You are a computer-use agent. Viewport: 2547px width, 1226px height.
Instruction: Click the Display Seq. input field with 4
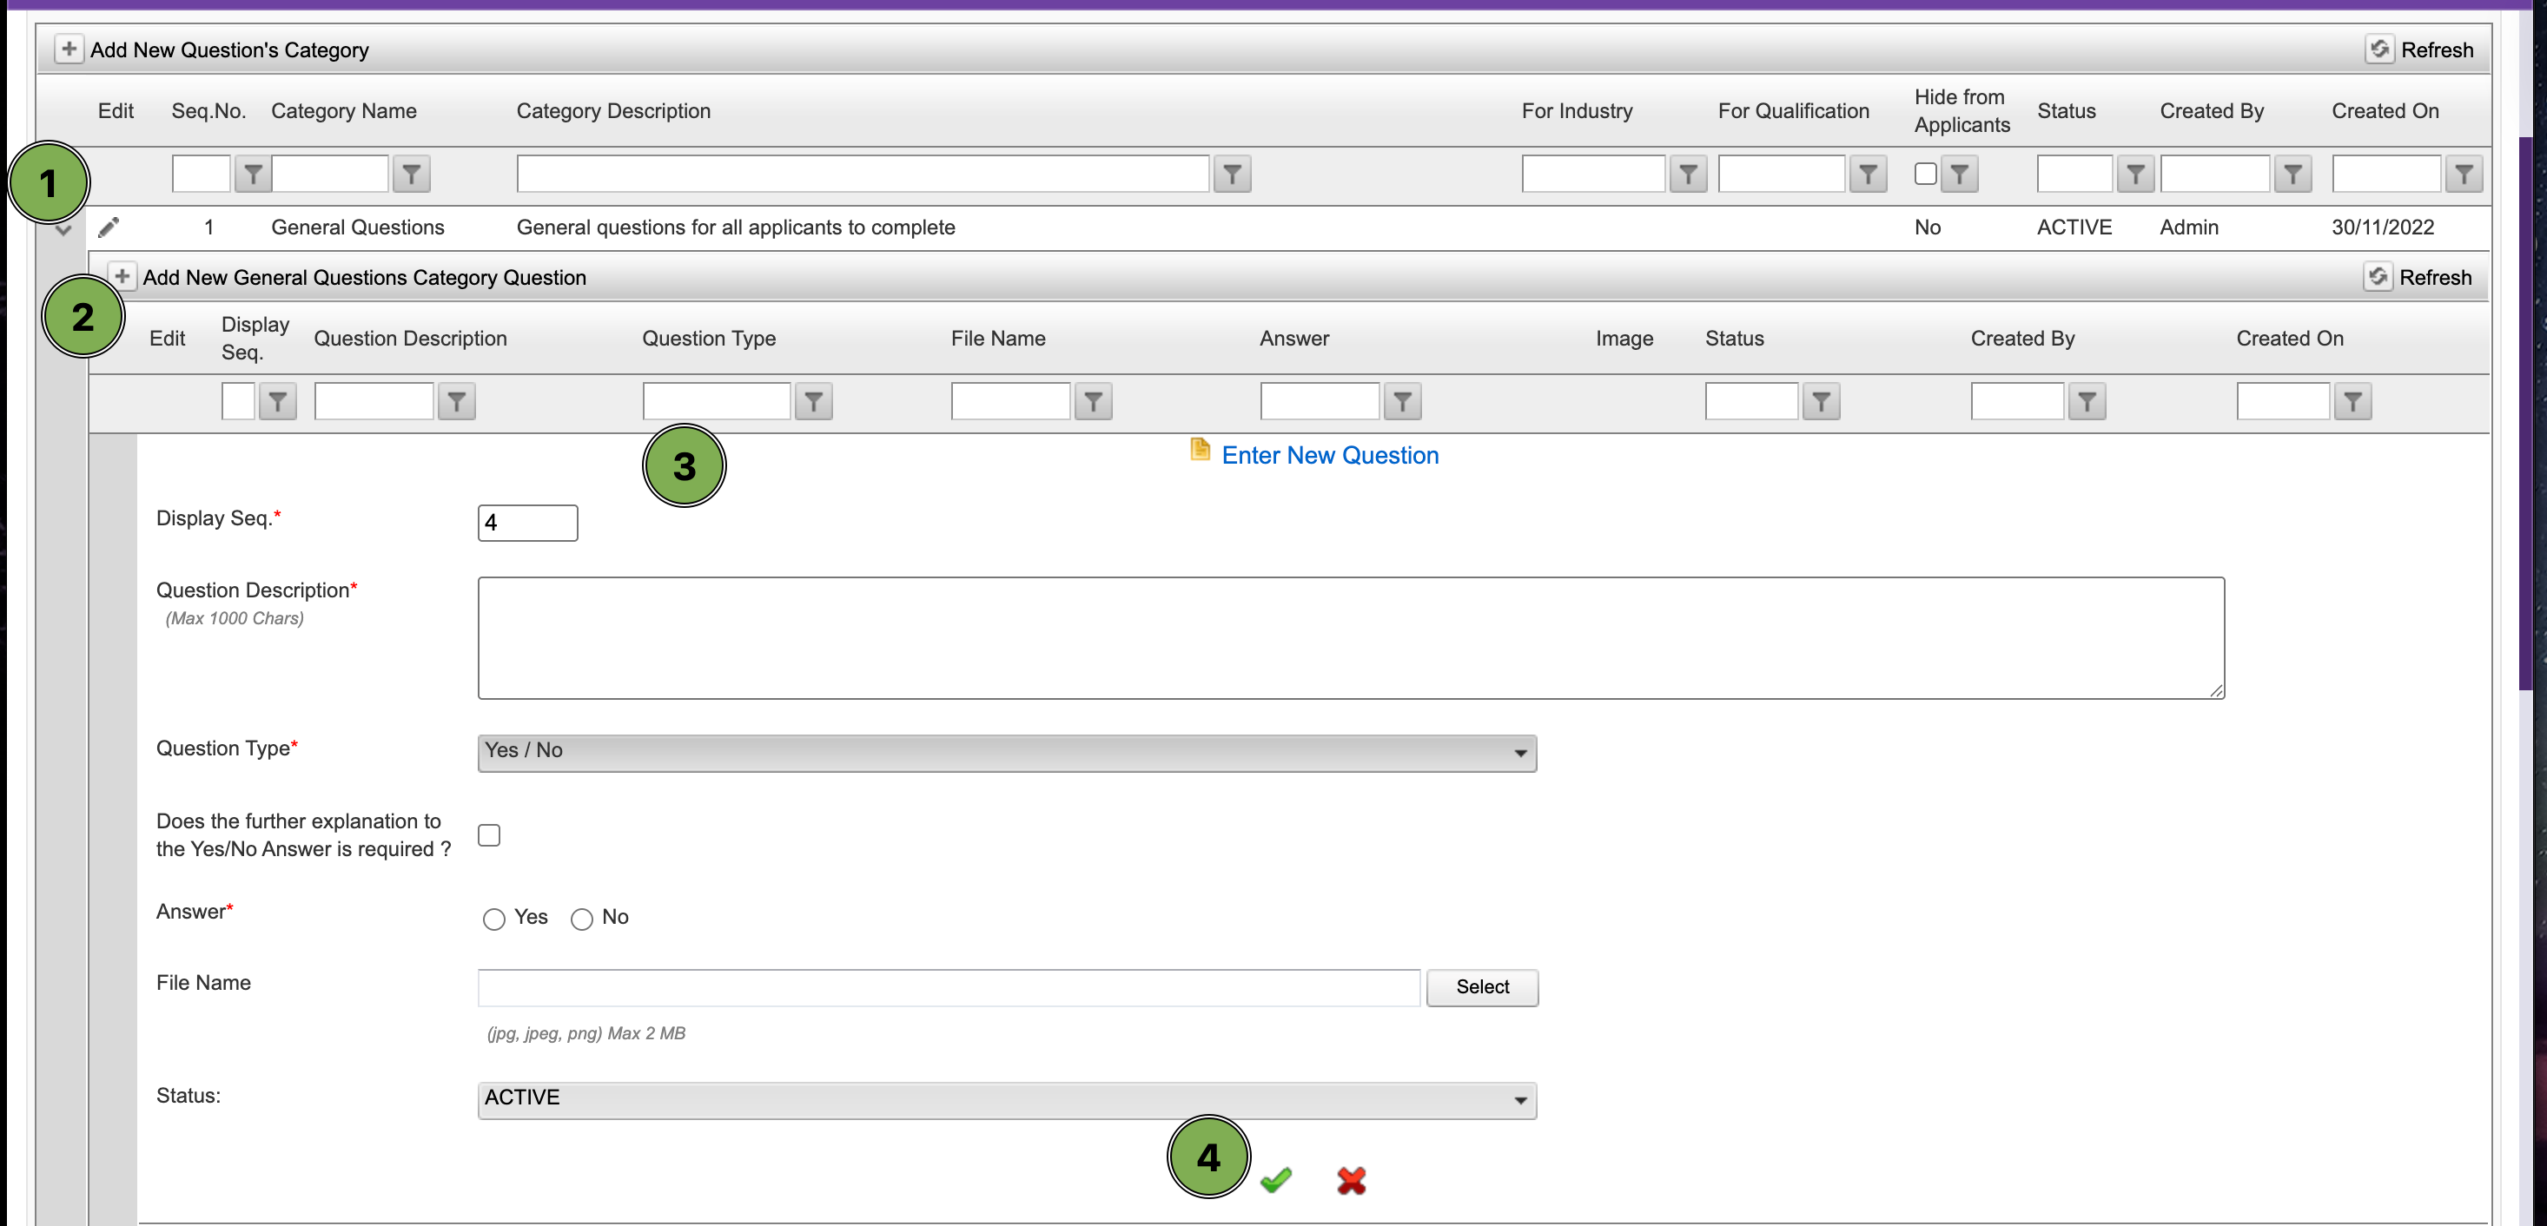[x=528, y=523]
